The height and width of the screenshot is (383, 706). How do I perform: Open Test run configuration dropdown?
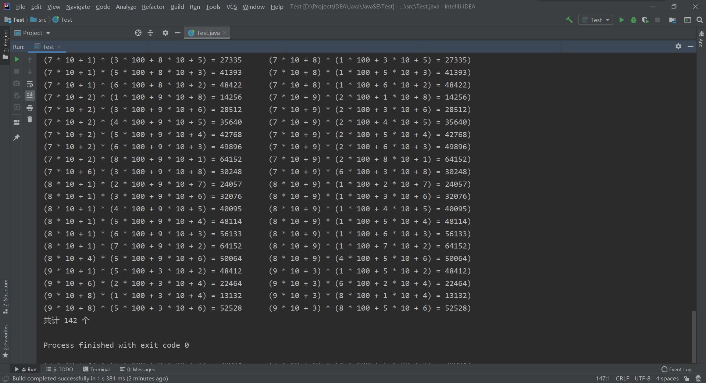click(596, 20)
